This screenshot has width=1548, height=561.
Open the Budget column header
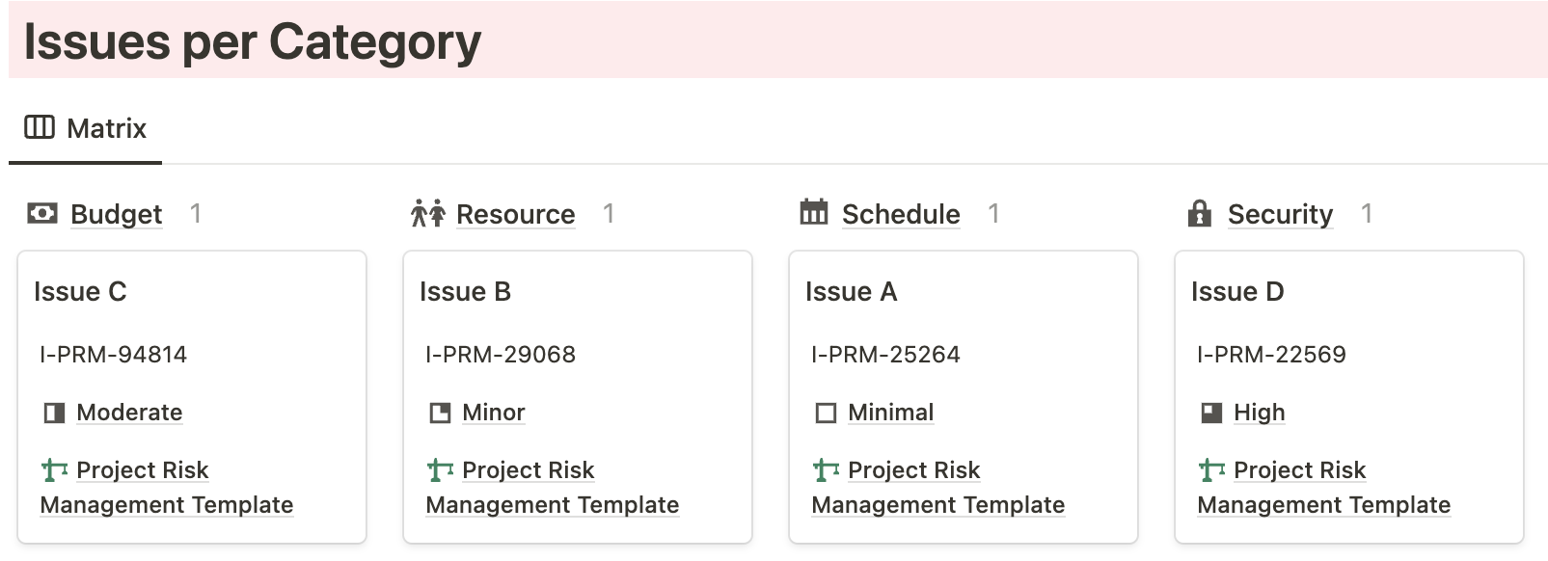click(116, 214)
